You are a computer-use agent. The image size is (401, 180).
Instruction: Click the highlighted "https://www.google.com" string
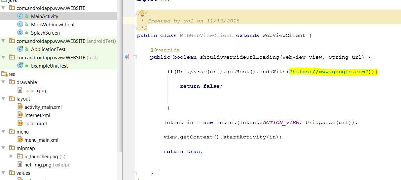329,72
